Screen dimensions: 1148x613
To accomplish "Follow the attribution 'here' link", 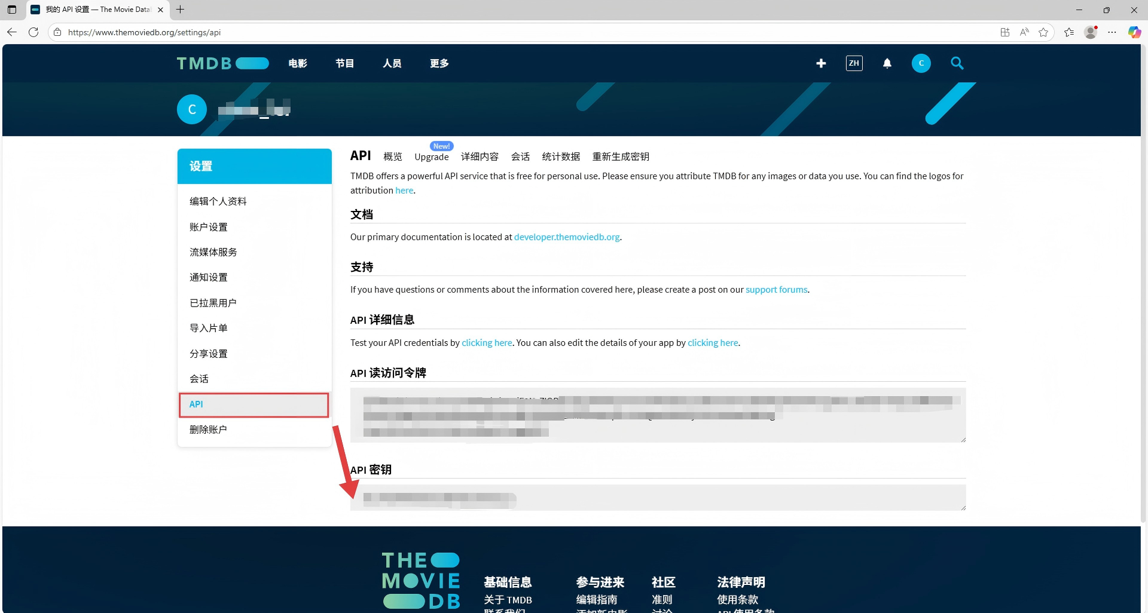I will point(404,191).
